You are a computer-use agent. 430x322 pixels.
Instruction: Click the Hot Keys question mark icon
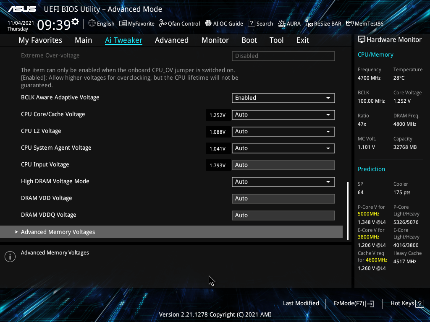point(420,304)
